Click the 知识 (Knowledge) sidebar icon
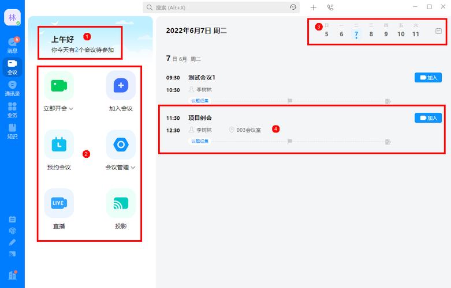Image resolution: width=451 pixels, height=288 pixels. coord(12,131)
